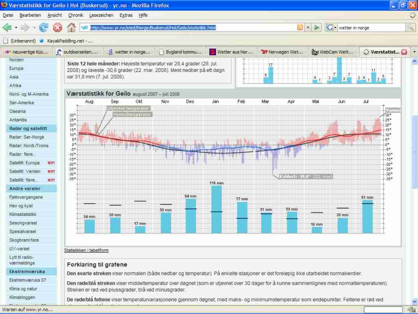Screen dimensions: 418x314
Task: Expand the URL bar history dropdown
Action: [x=308, y=27]
